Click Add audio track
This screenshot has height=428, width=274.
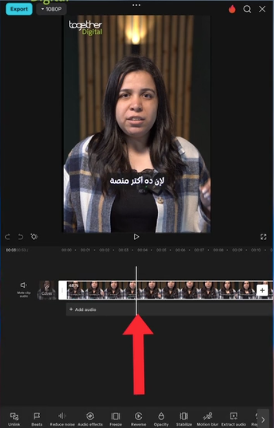pyautogui.click(x=83, y=310)
